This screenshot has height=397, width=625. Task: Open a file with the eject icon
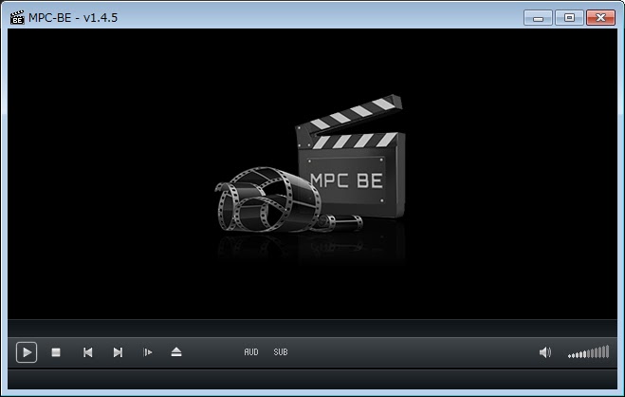point(176,352)
